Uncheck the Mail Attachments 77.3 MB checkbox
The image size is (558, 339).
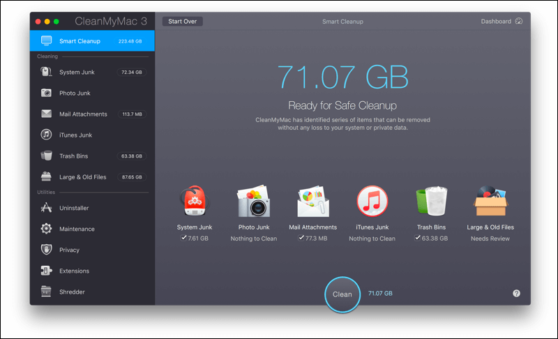coord(301,238)
